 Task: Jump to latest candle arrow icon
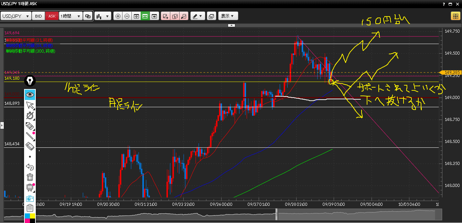pos(154,16)
